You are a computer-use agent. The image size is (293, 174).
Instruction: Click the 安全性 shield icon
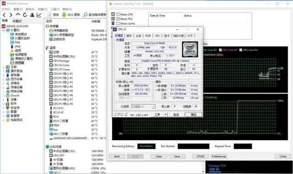[8, 108]
